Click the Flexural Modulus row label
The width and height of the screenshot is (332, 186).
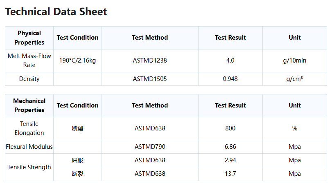pyautogui.click(x=29, y=147)
